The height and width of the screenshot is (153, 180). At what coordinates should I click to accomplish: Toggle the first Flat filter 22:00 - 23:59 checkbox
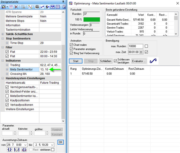[7, 52]
